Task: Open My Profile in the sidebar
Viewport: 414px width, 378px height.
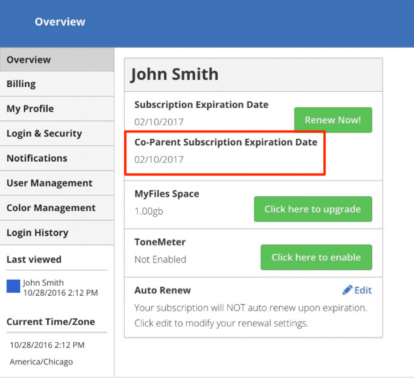Action: [x=57, y=109]
